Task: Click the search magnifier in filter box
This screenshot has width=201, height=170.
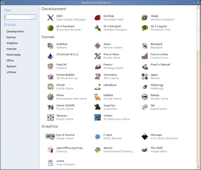Action: [33, 17]
